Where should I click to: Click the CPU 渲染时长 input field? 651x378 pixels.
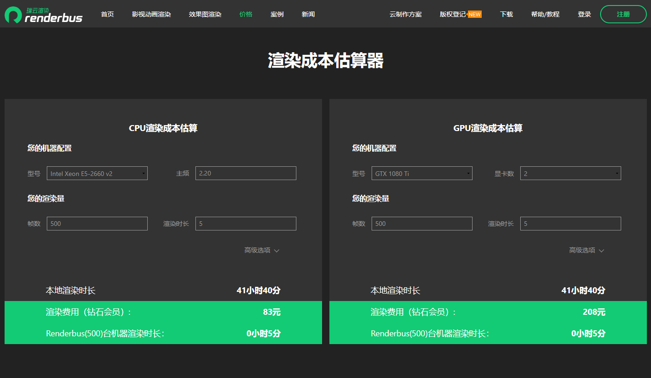[246, 224]
